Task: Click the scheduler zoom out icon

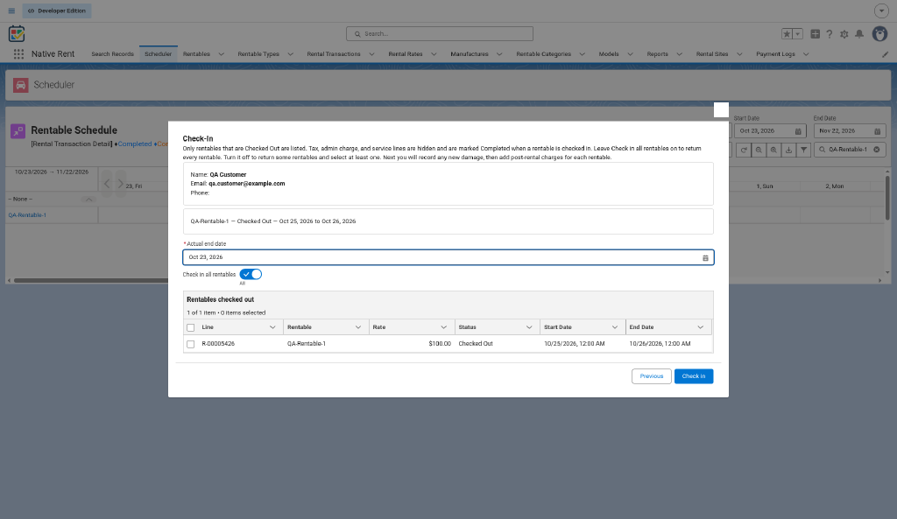Action: click(x=759, y=150)
